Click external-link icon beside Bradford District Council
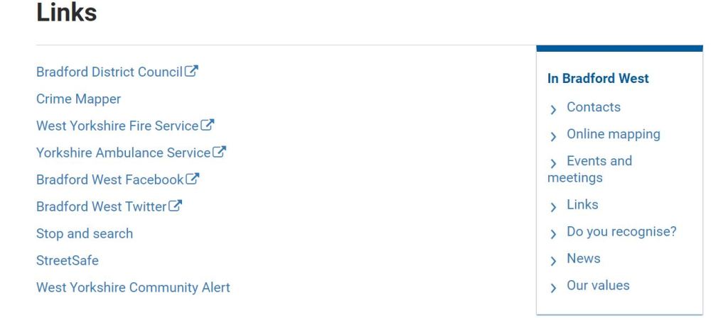This screenshot has width=728, height=327. (x=192, y=71)
